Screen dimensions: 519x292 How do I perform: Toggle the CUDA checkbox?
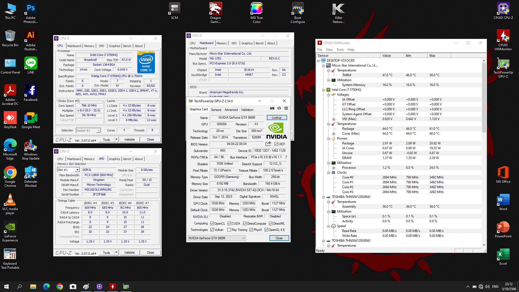click(229, 223)
